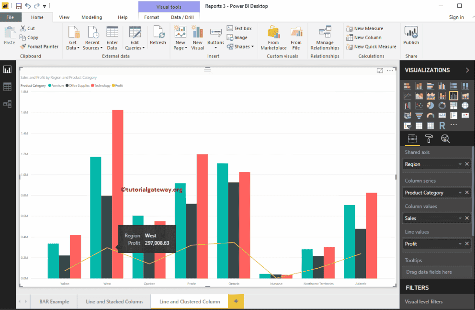Select the Line chart visualization icon
The width and height of the screenshot is (475, 310).
click(x=407, y=96)
